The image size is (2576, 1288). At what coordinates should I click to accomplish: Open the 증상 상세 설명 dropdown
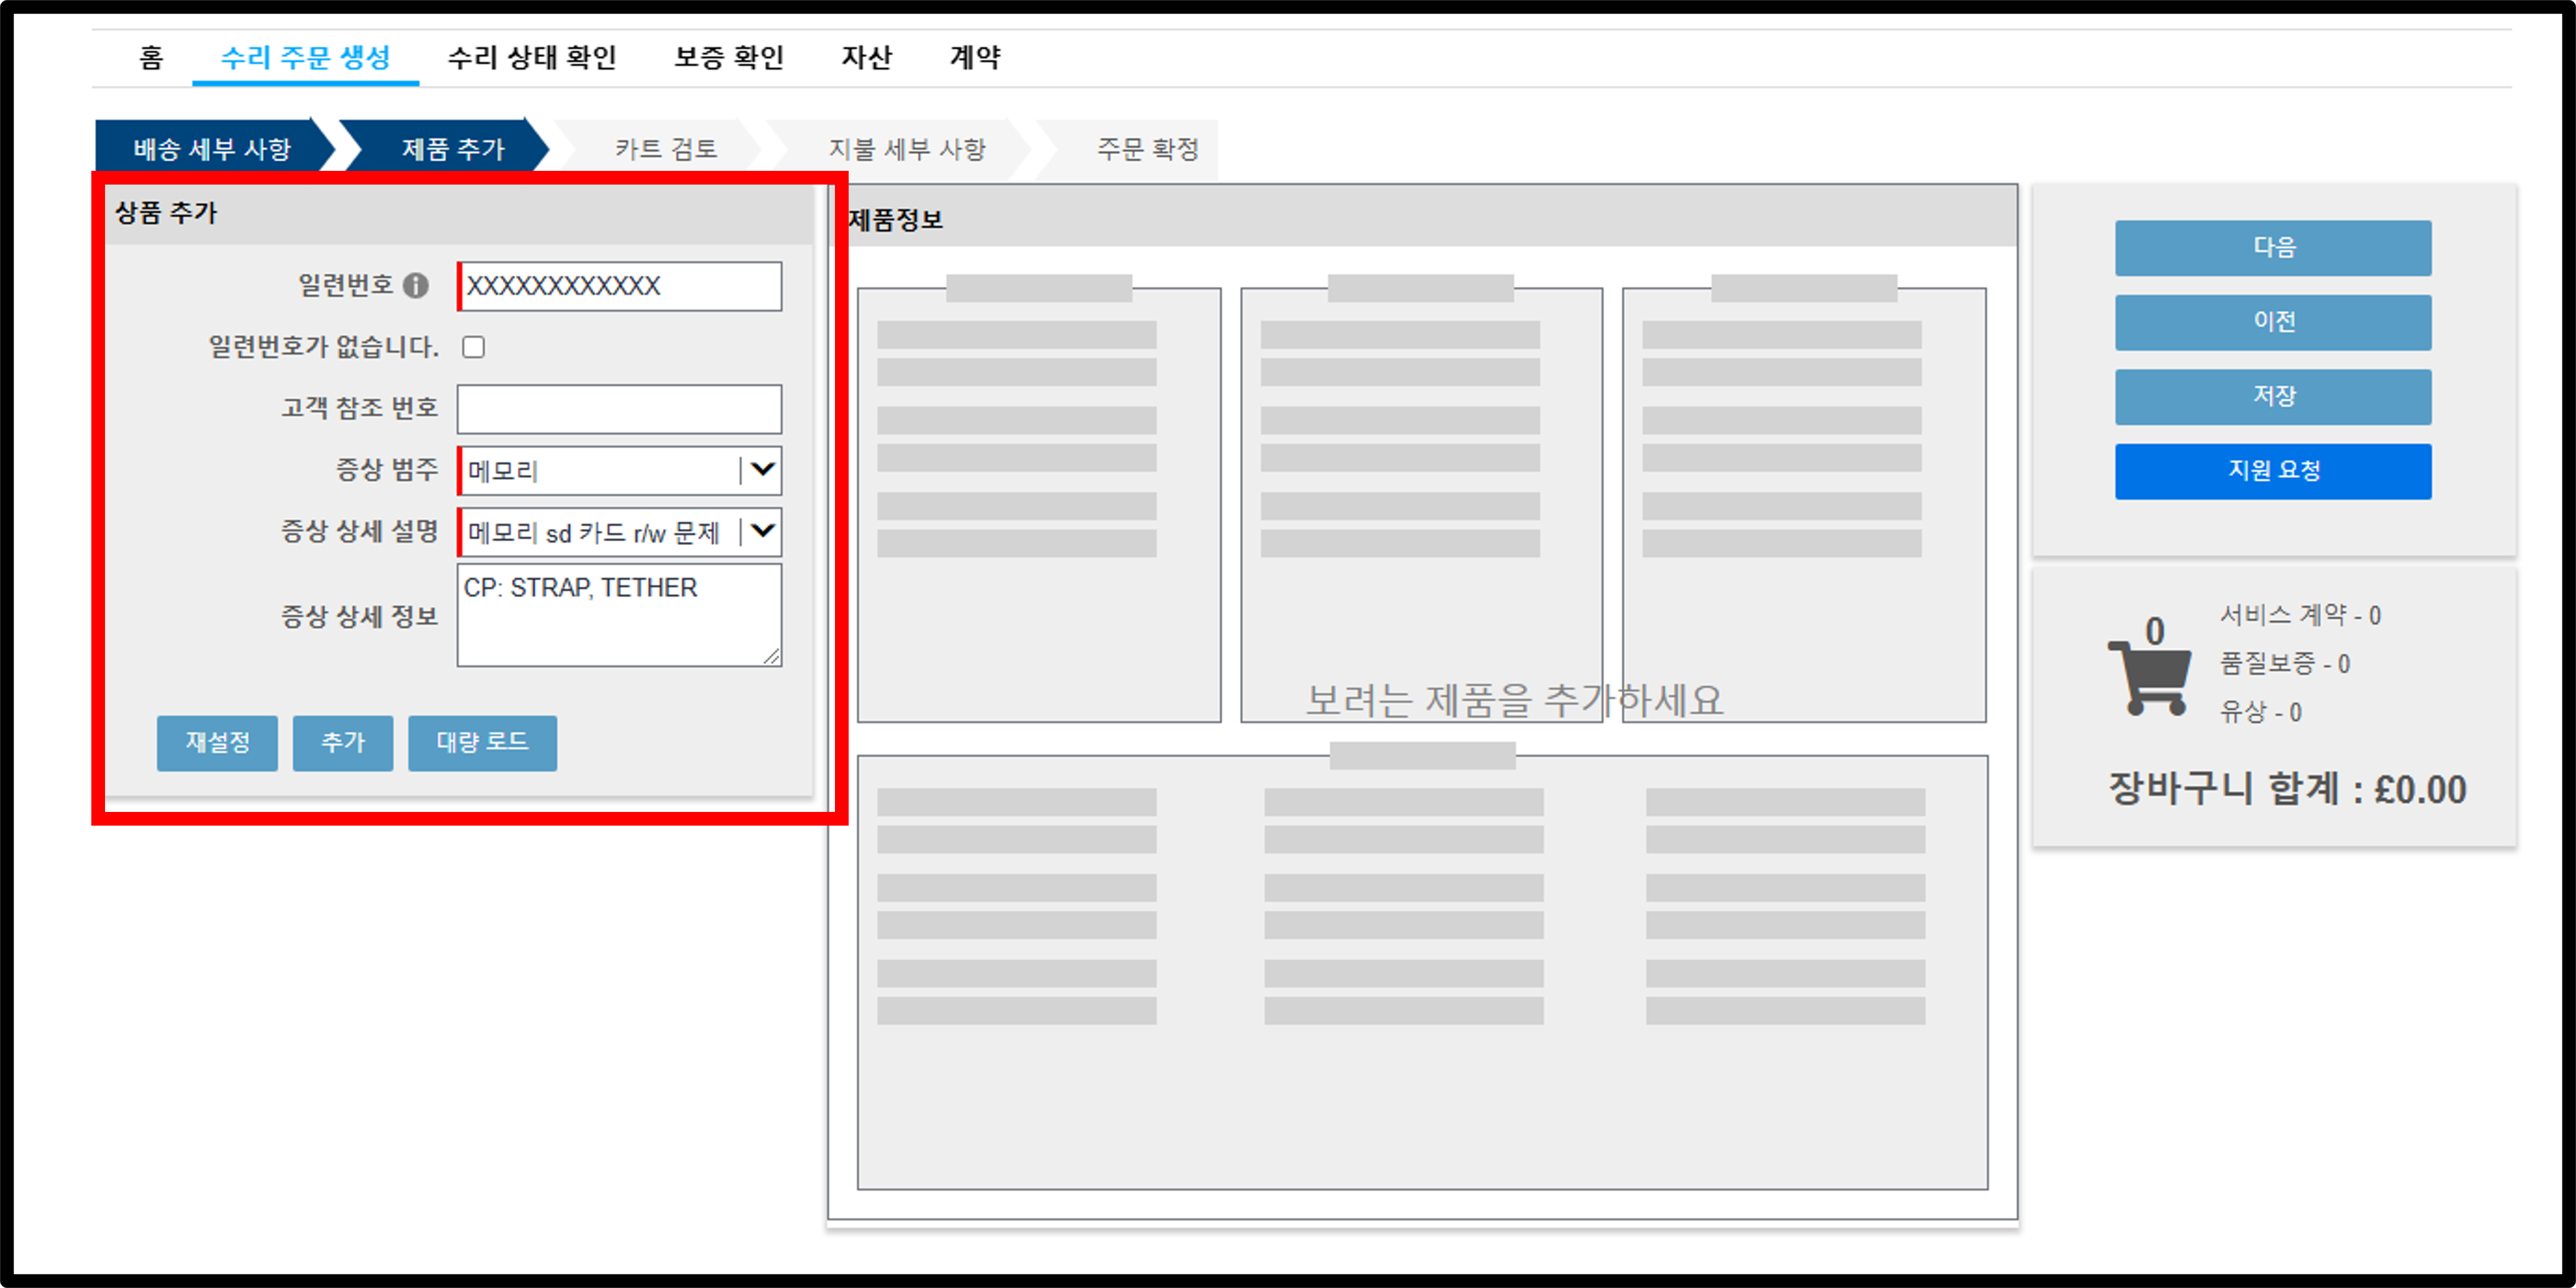point(619,532)
